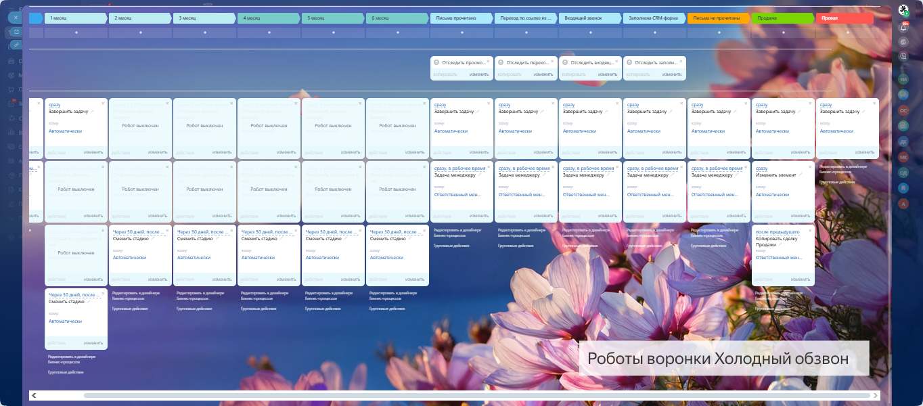Image resolution: width=923 pixels, height=406 pixels.
Task: Open chat search icon in right sidebar
Action: tap(903, 57)
